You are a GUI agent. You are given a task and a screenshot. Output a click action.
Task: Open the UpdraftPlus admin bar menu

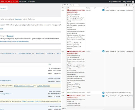click(x=31, y=2)
